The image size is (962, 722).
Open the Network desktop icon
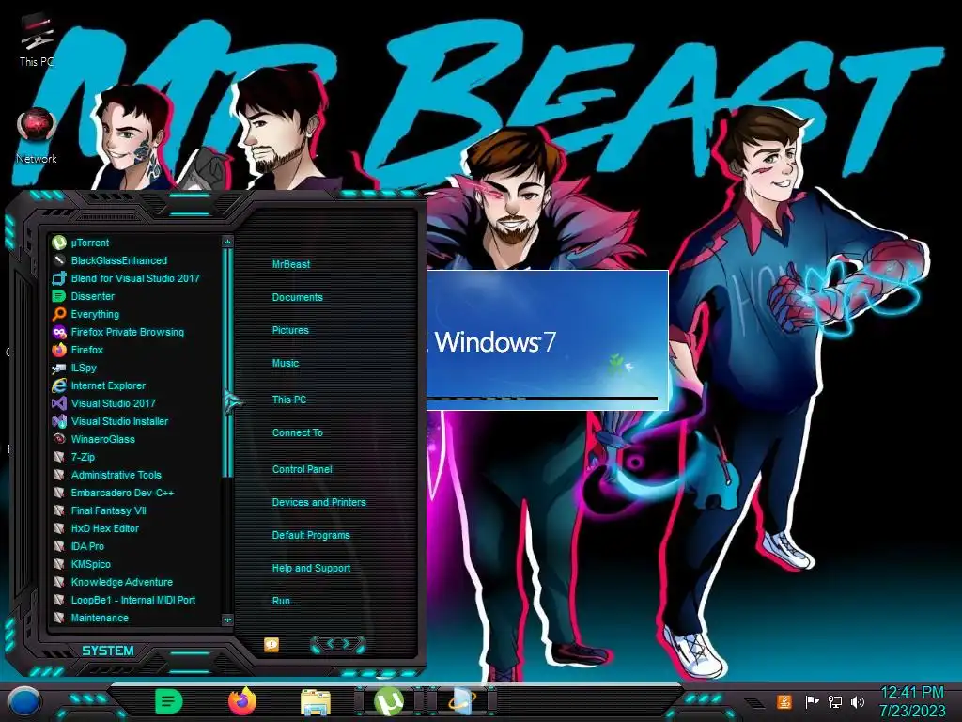point(37,135)
